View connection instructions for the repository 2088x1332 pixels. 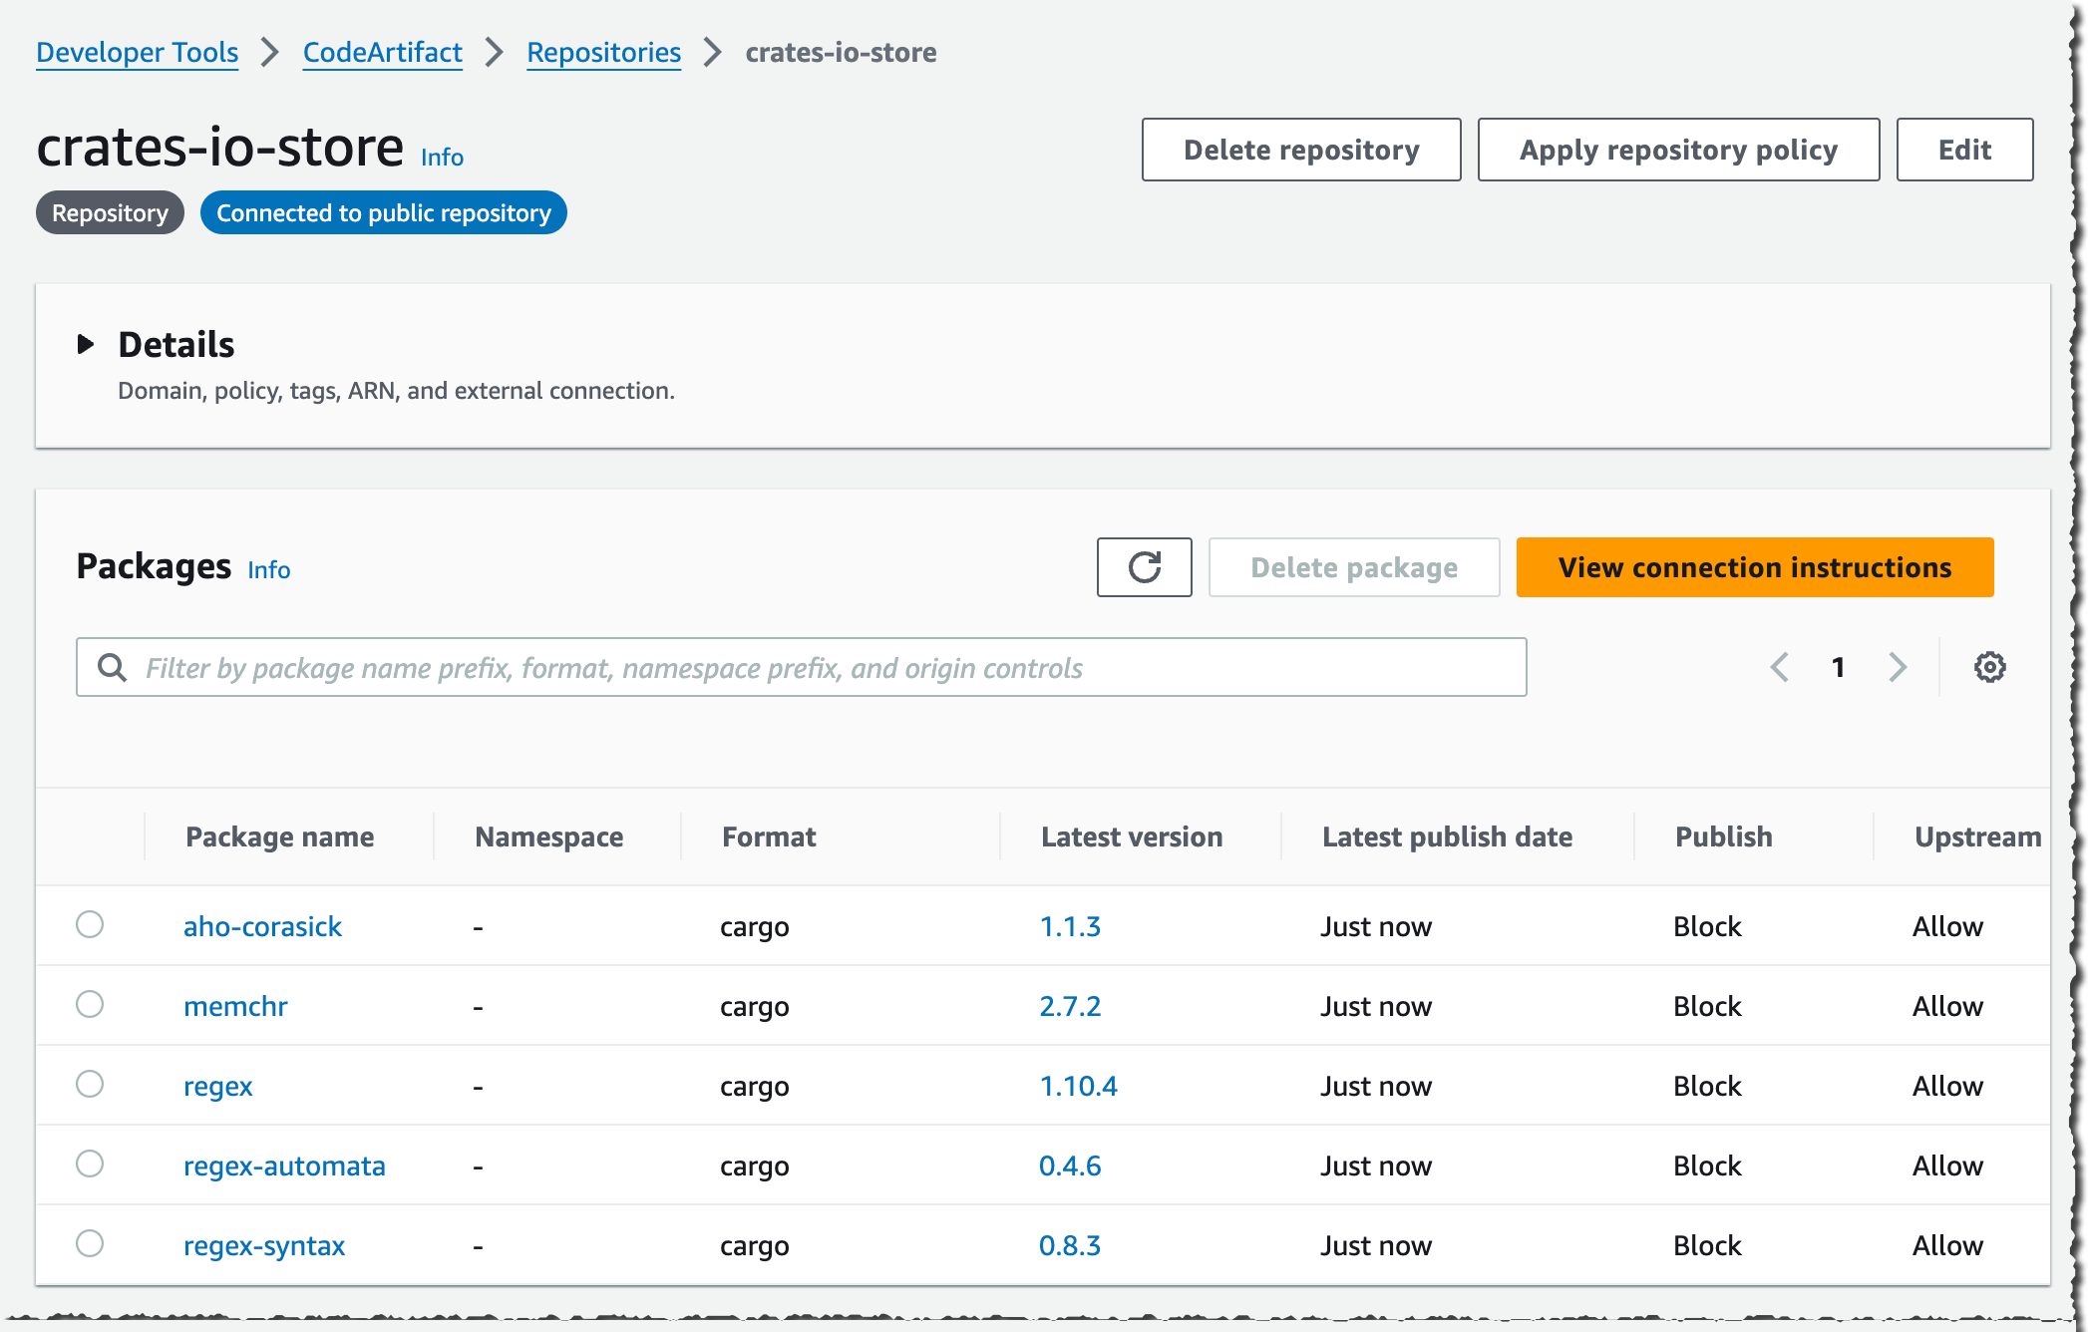pos(1755,567)
